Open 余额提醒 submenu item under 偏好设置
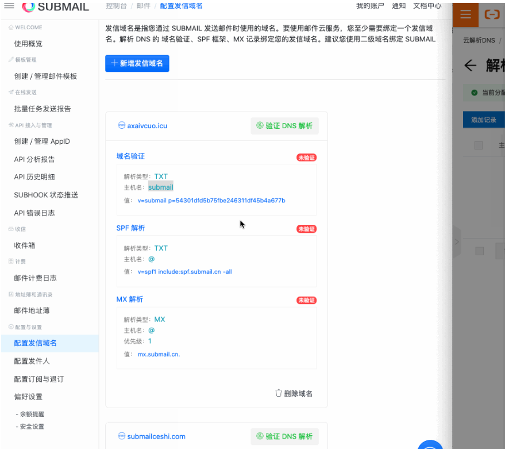Viewport: 505px width, 449px height. 32,414
